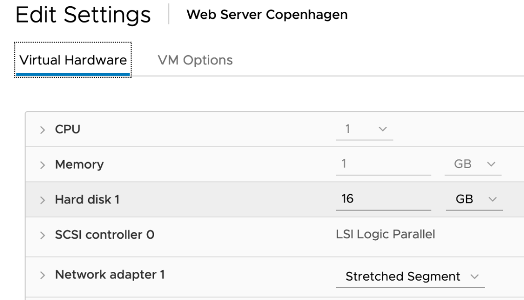Screen dimensions: 524x300
Task: Expand the Network adapter 1 chevron
Action: click(43, 275)
